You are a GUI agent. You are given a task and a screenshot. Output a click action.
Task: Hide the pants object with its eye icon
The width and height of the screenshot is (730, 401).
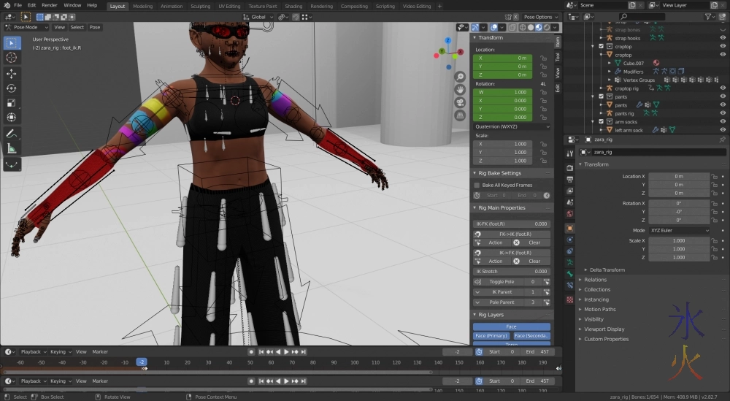(723, 105)
